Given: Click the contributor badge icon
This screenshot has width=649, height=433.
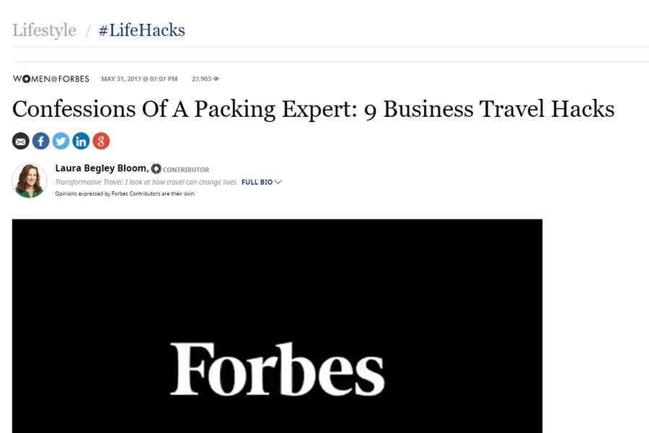Looking at the screenshot, I should 156,169.
